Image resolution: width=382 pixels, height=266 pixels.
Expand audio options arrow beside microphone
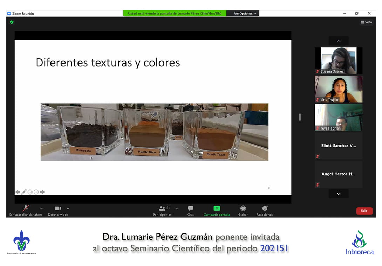(41, 208)
